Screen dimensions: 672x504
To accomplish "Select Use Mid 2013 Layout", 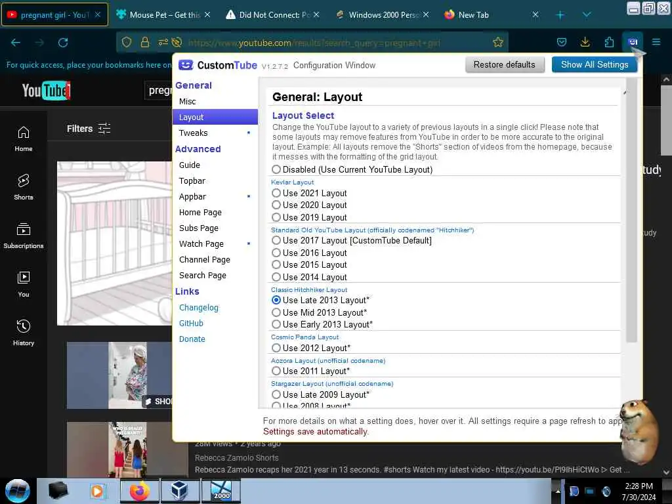I will [276, 312].
